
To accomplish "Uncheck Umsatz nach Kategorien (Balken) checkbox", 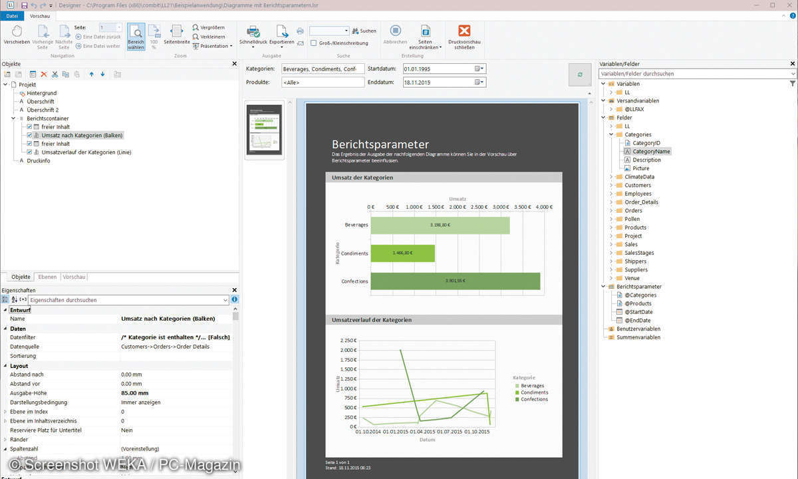I will coord(29,135).
